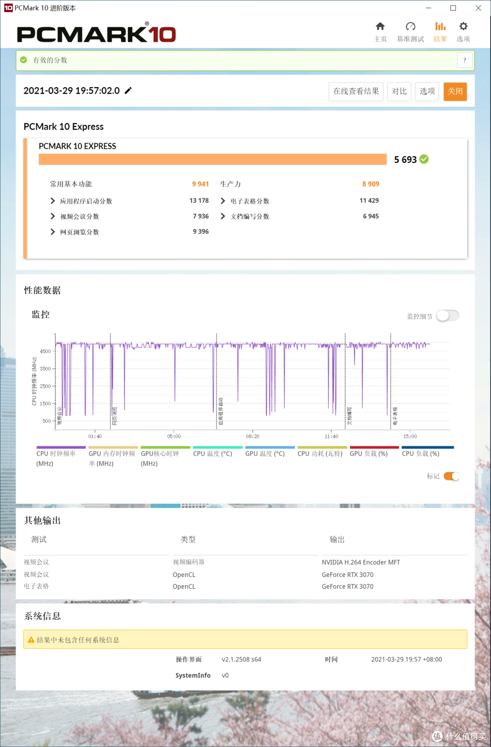Click the 6 945 writing score

(x=371, y=216)
